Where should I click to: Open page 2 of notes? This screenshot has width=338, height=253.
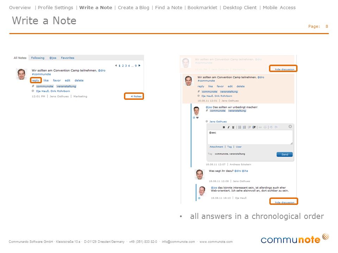123,66
